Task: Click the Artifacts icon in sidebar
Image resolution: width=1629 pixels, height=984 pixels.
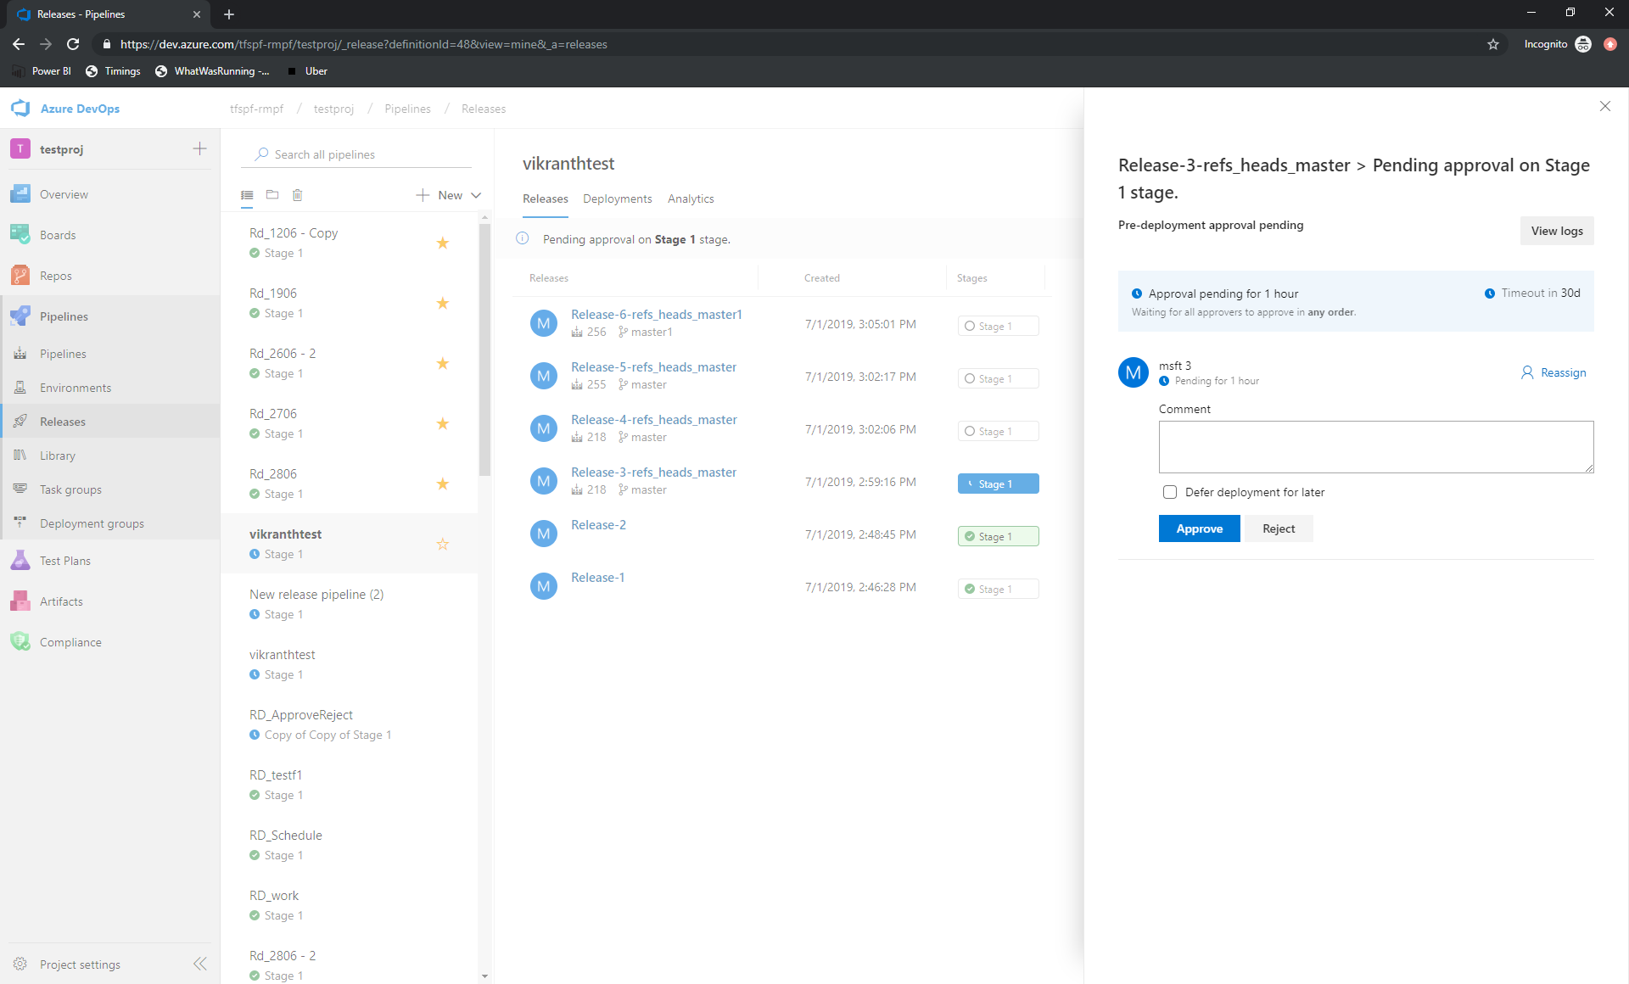Action: 21,601
